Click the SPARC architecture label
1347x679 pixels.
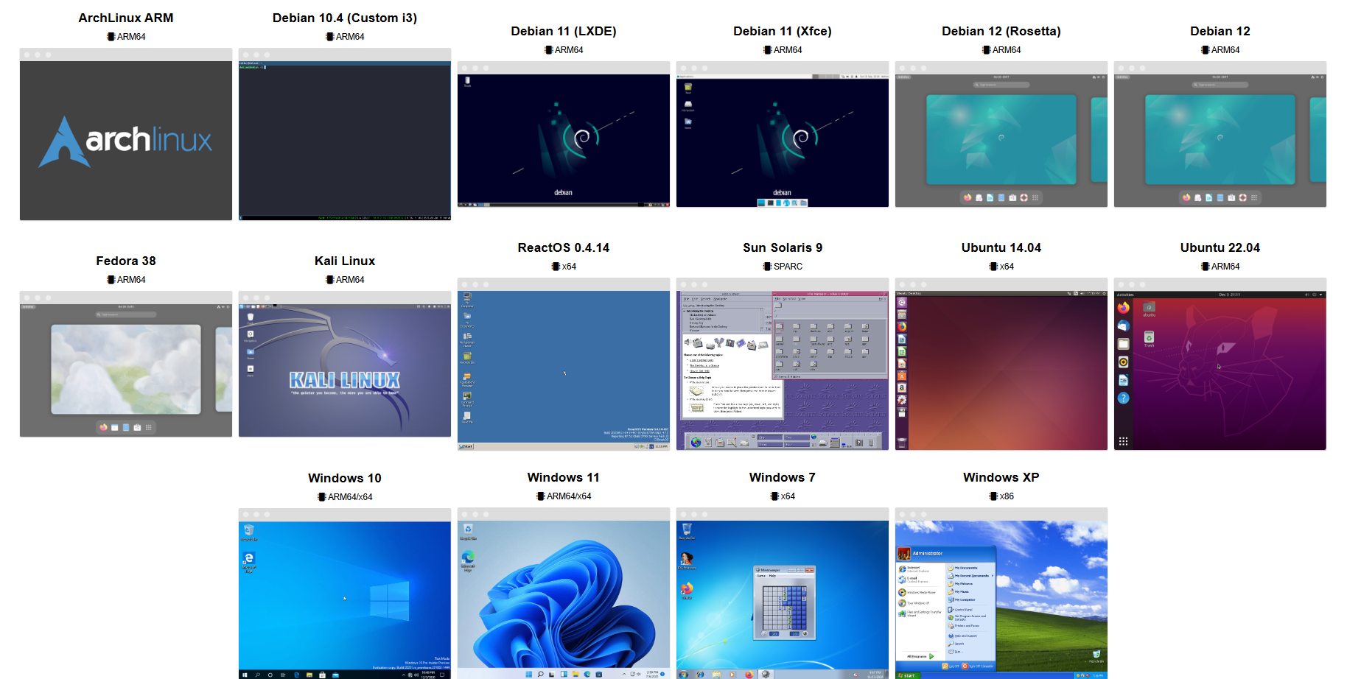788,267
